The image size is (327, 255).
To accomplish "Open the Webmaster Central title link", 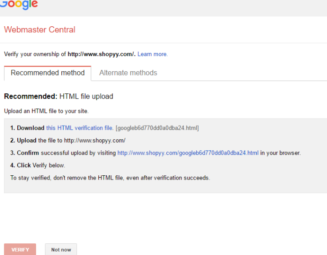I will coord(40,30).
